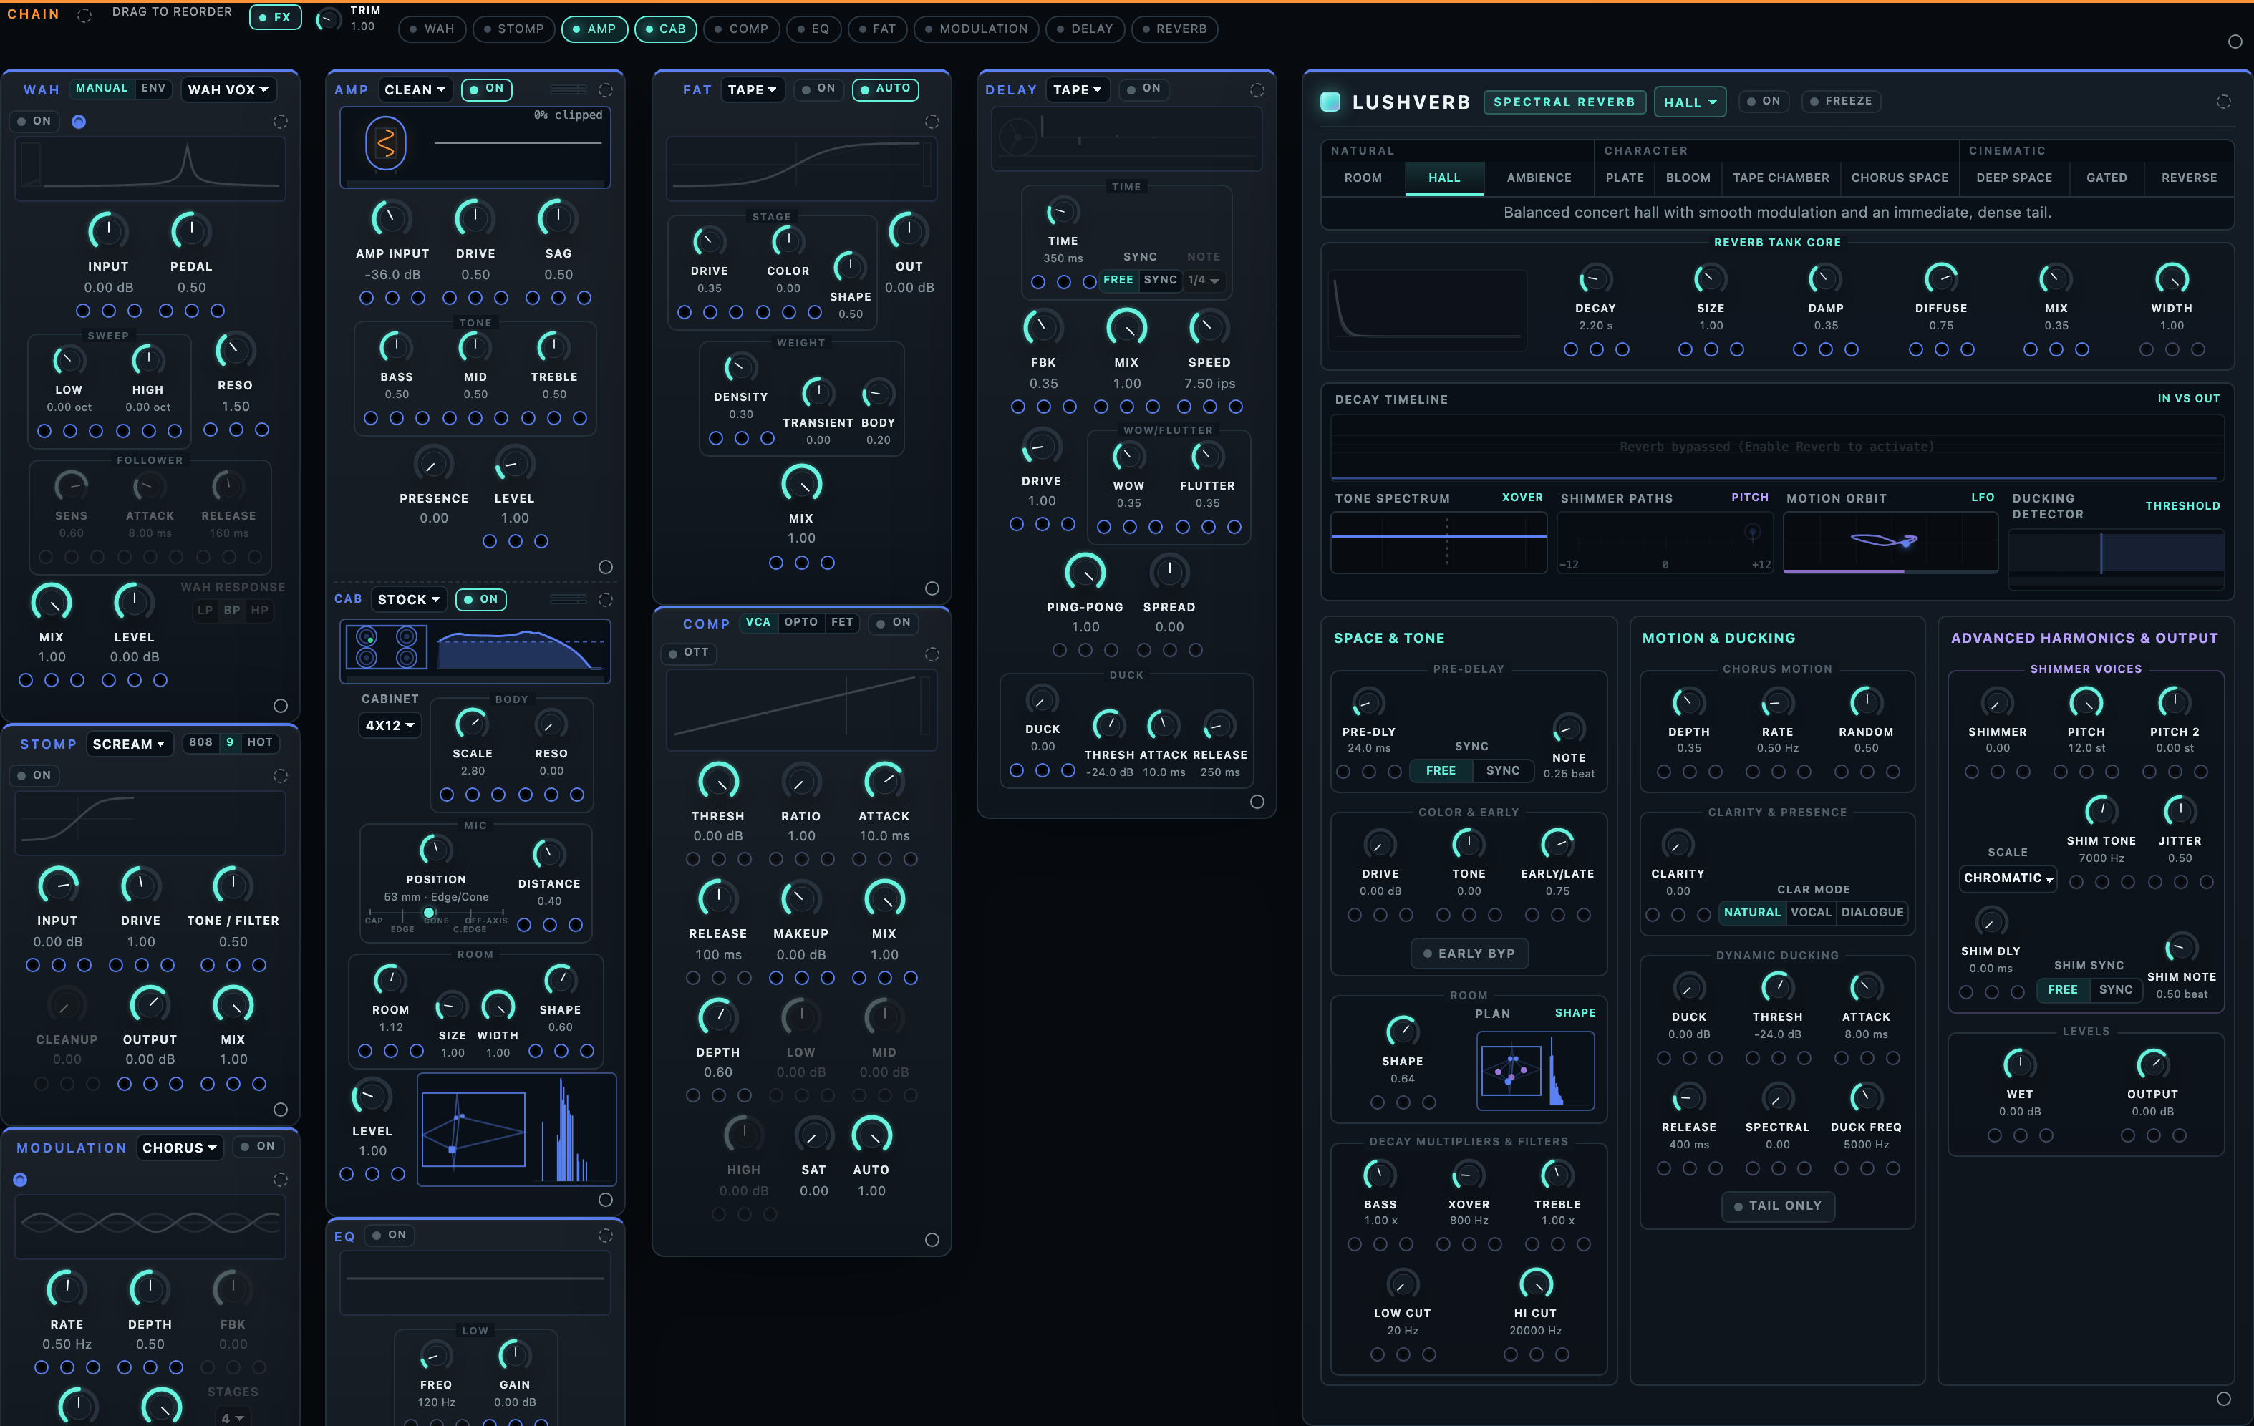The height and width of the screenshot is (1426, 2254).
Task: Open the WAH VOX model dropdown
Action: click(228, 89)
